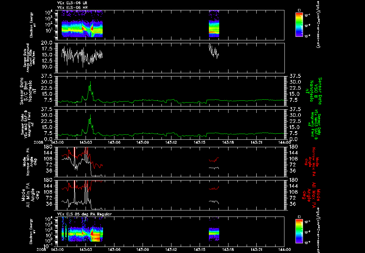The width and height of the screenshot is (365, 253).
Task: Click white All Min PA trace near 143:16
Action: [x=214, y=202]
